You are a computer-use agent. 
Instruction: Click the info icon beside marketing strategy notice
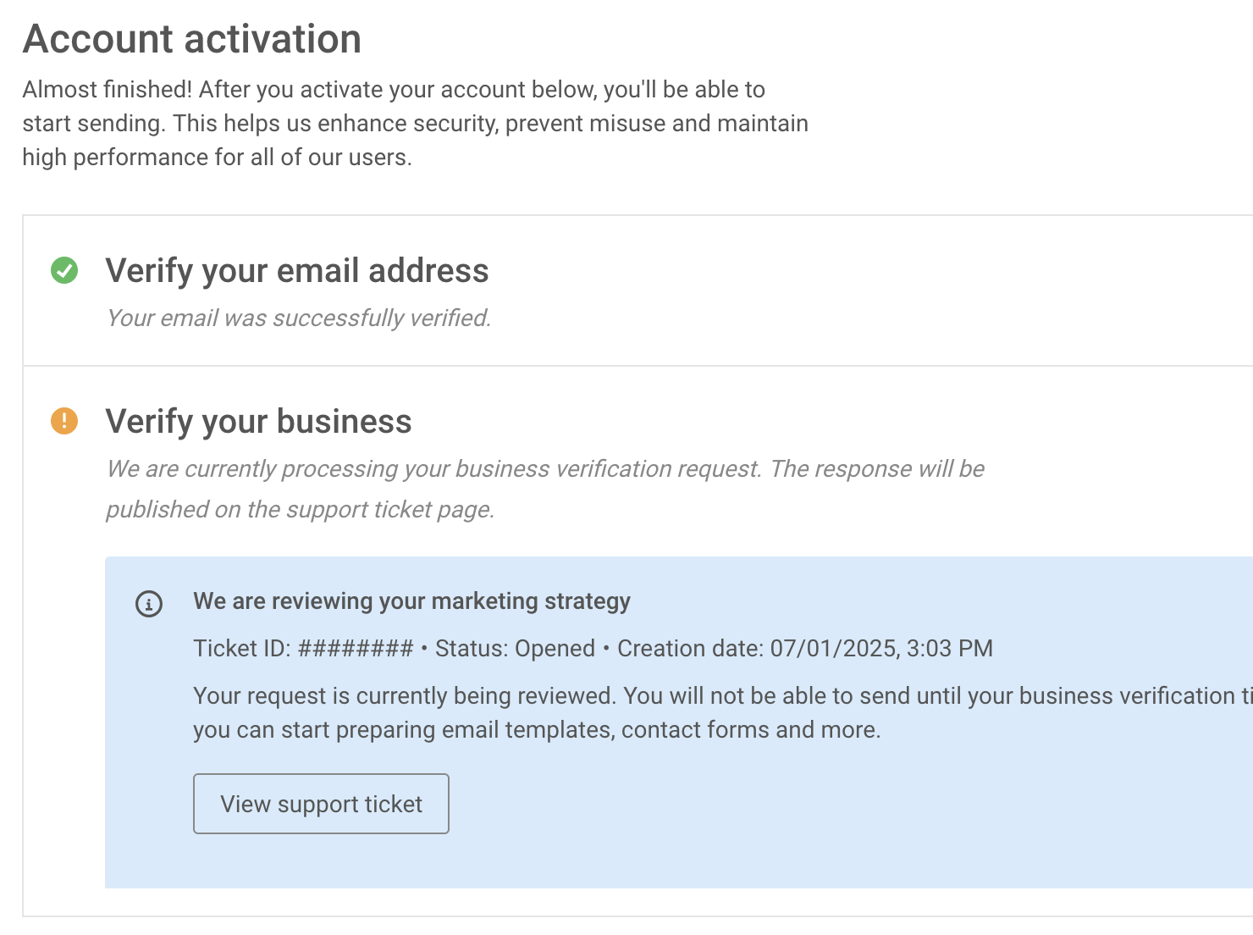[149, 604]
